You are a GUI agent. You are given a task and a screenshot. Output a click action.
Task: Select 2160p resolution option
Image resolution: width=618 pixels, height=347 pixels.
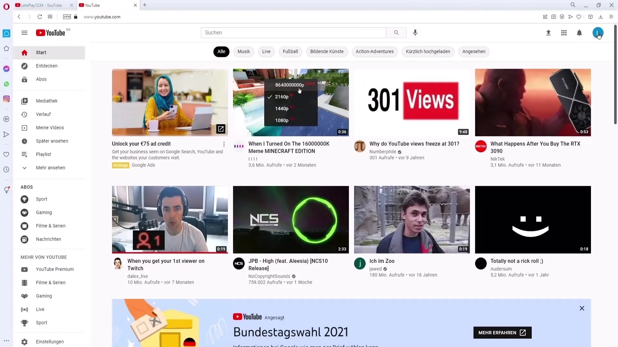(282, 97)
